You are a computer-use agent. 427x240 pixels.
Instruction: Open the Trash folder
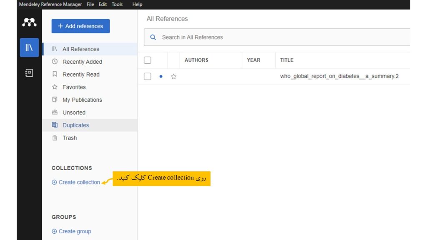point(69,138)
